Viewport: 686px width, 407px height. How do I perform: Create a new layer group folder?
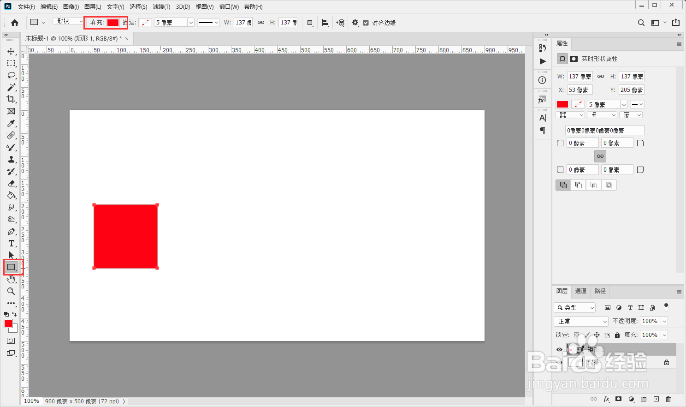[644, 399]
